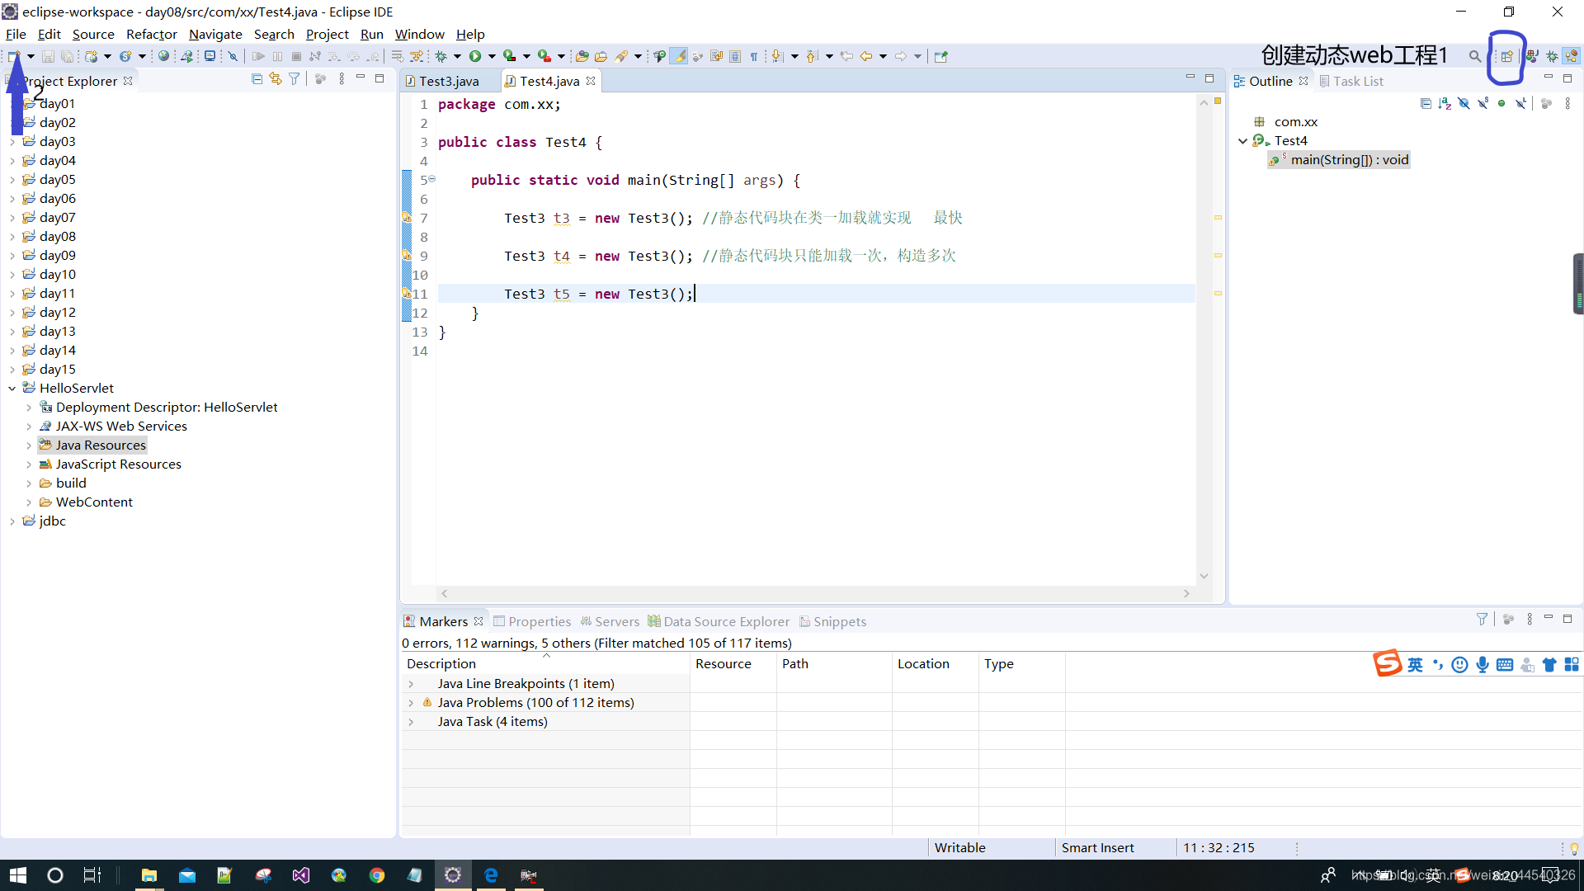Hide fields in the Outline view

(x=1464, y=103)
